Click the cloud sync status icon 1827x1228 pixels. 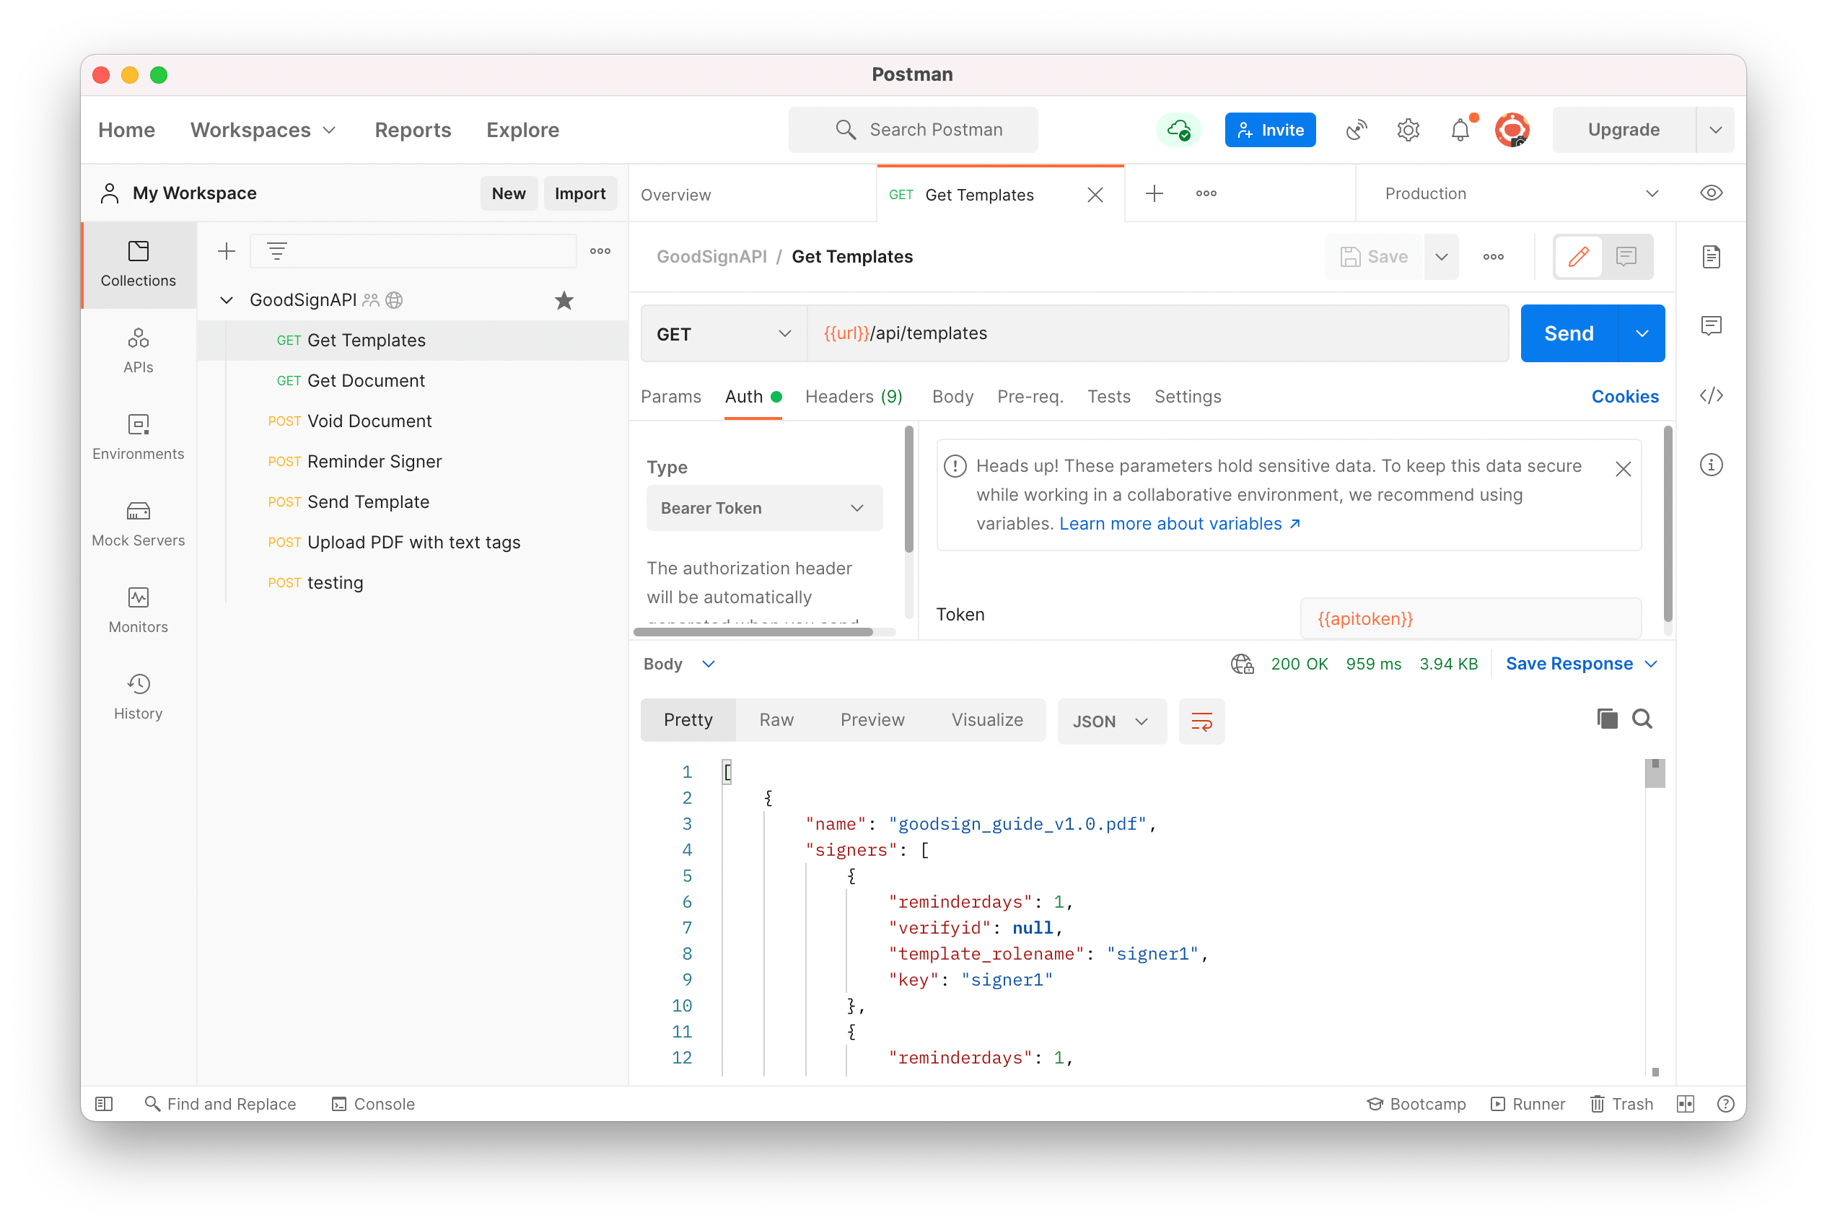(1178, 129)
